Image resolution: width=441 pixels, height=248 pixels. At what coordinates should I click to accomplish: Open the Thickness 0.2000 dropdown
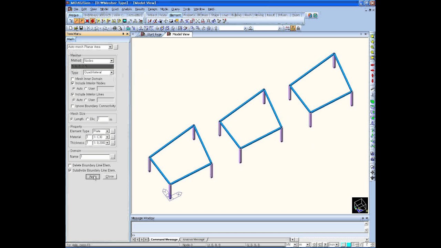(x=107, y=143)
